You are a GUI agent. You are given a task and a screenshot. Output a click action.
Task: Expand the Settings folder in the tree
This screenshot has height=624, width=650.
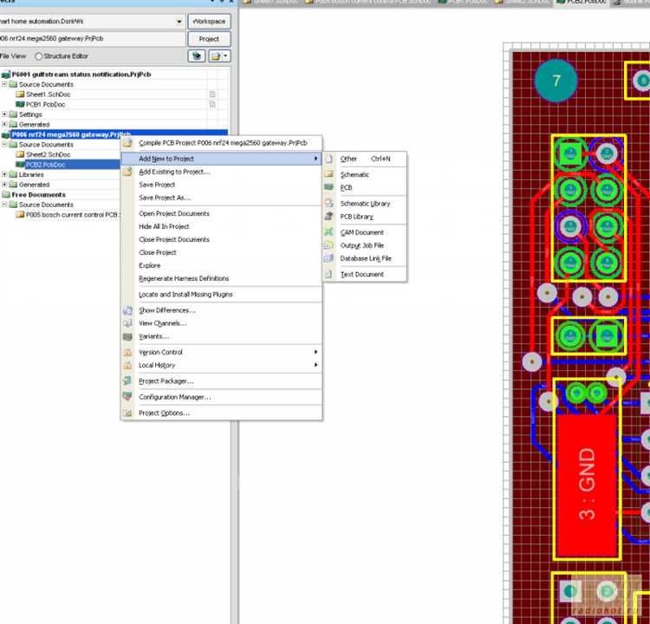click(4, 114)
